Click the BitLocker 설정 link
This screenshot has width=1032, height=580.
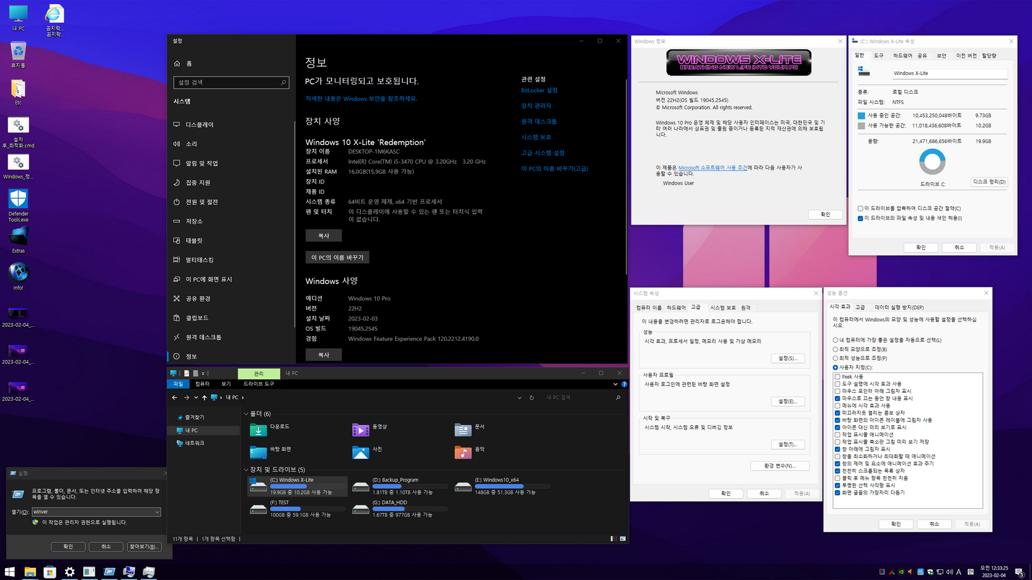click(x=539, y=90)
